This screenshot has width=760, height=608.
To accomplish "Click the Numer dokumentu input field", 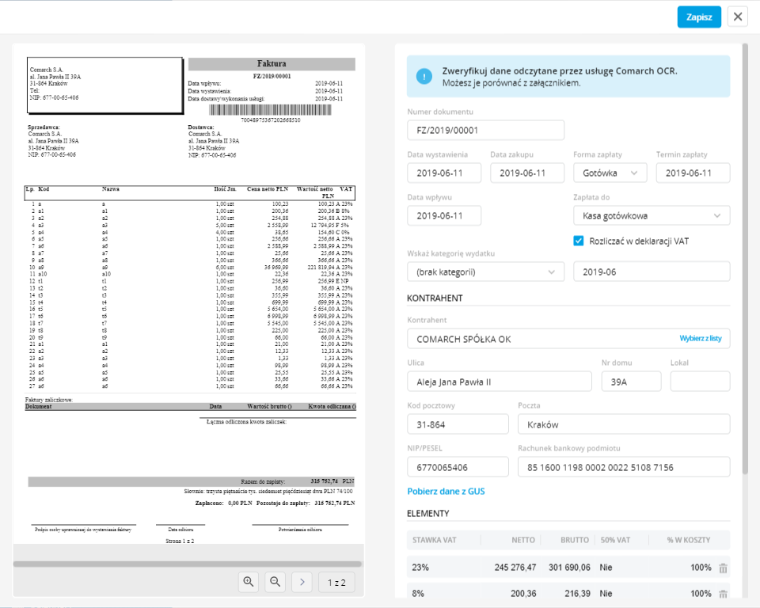I will (485, 131).
